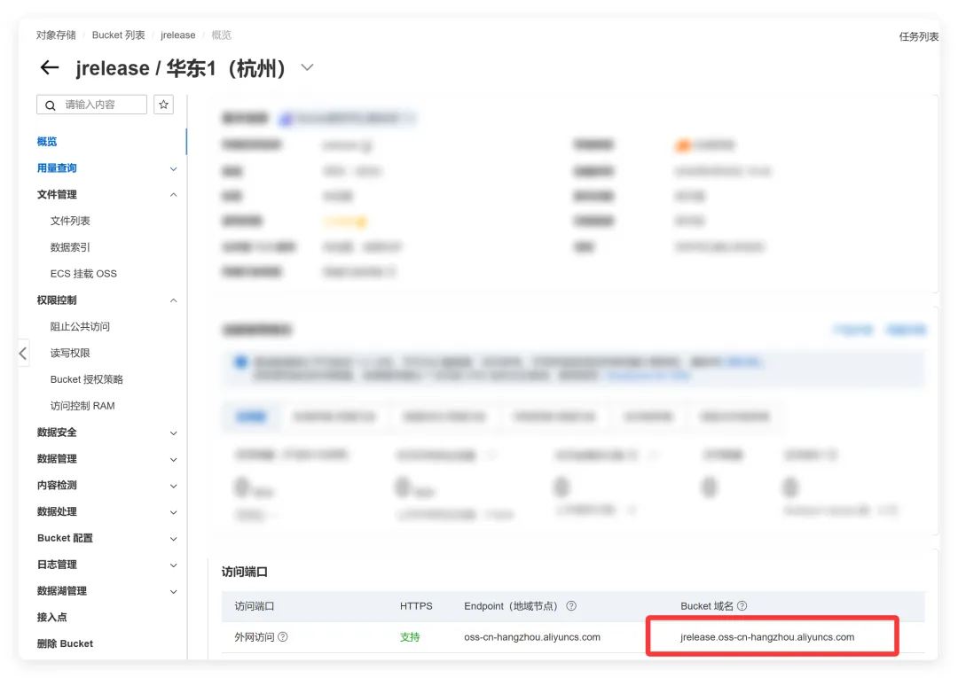Click the 数据管理 menu label
This screenshot has height=678, width=958.
(x=57, y=458)
